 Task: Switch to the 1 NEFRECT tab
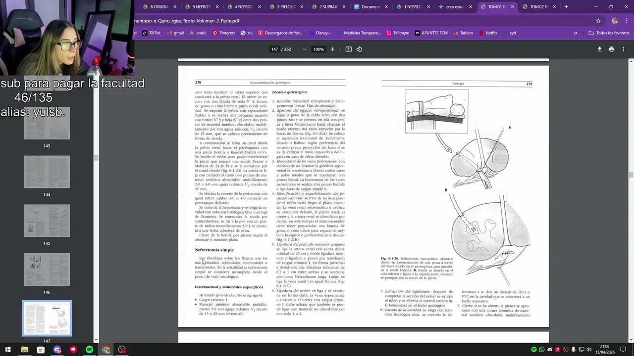(x=413, y=7)
